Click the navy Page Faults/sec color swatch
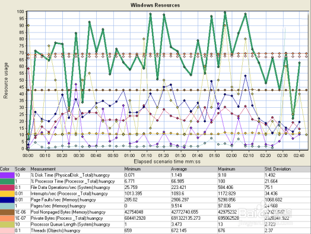Screen dimensions: 311x234 pos(7,200)
